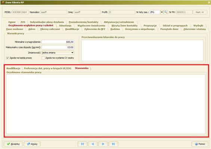Open Dane osobowe tab
The width and height of the screenshot is (211, 149).
click(x=15, y=29)
